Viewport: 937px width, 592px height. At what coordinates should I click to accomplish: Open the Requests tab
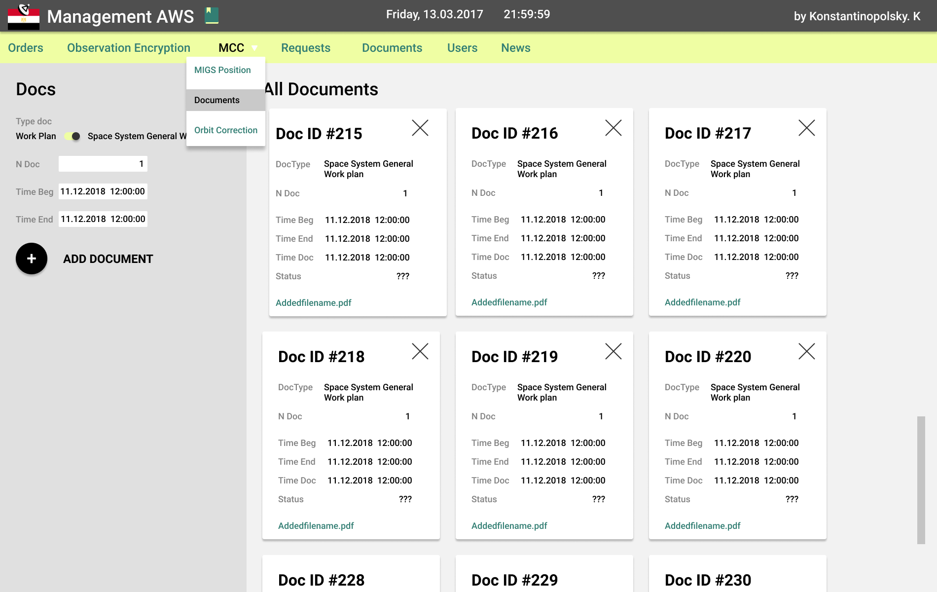[x=306, y=48]
